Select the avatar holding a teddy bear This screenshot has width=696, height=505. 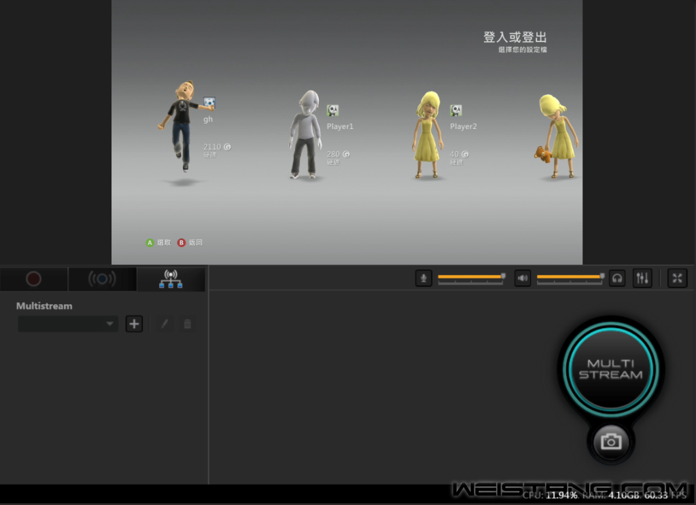tap(557, 136)
